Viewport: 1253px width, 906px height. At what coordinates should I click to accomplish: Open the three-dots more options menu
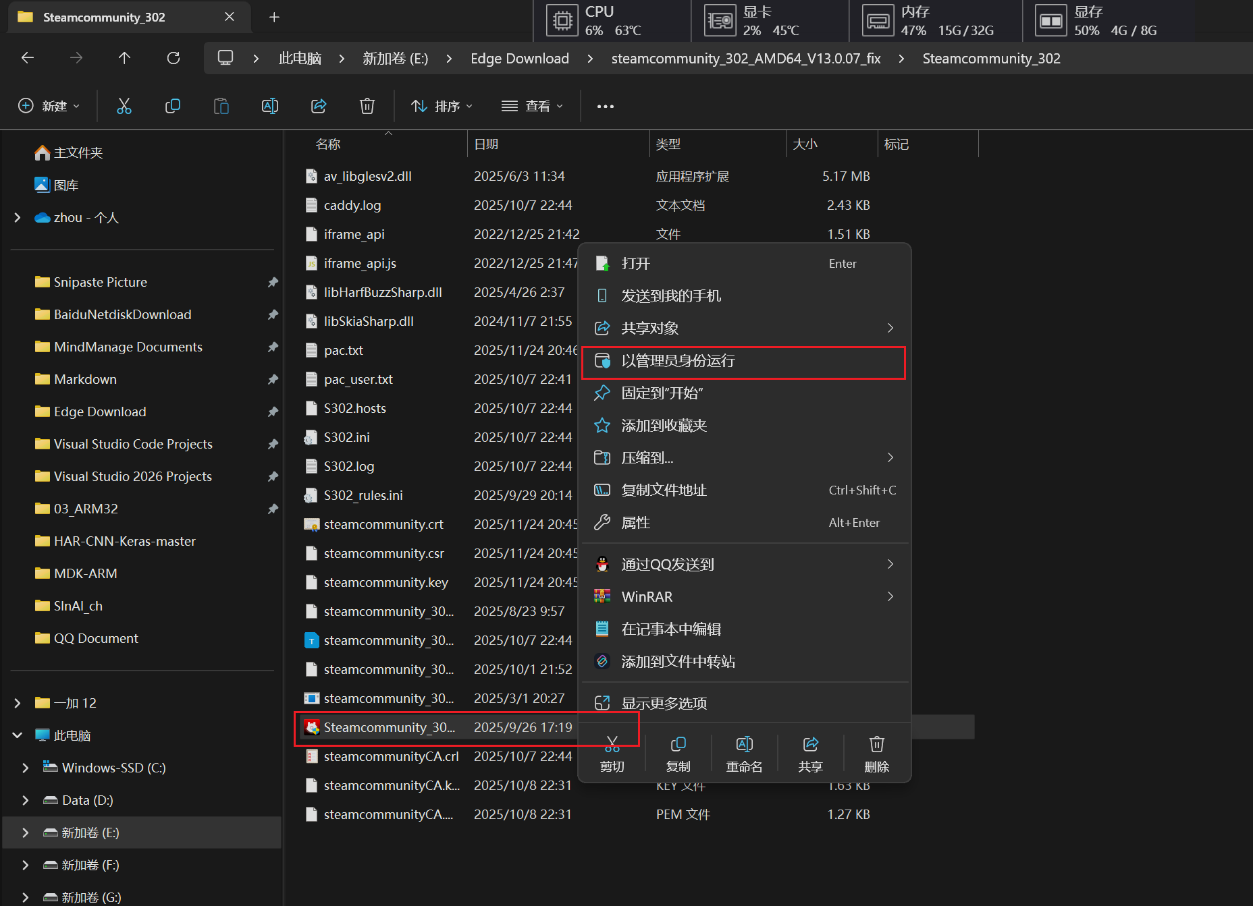606,106
